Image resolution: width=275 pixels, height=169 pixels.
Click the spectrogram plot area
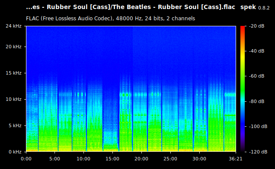[x=131, y=89]
